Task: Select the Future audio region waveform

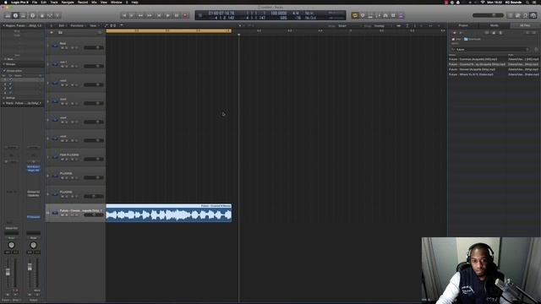Action: click(x=169, y=215)
